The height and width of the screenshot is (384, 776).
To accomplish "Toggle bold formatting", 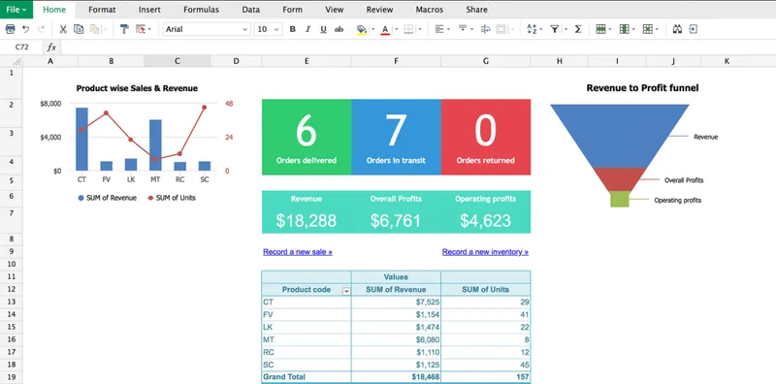I will [293, 29].
